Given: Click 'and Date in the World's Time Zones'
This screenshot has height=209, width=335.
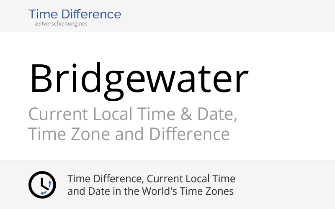Looking at the screenshot, I should pos(150,191).
